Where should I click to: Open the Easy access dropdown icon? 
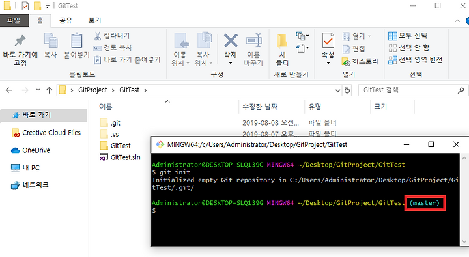click(302, 48)
